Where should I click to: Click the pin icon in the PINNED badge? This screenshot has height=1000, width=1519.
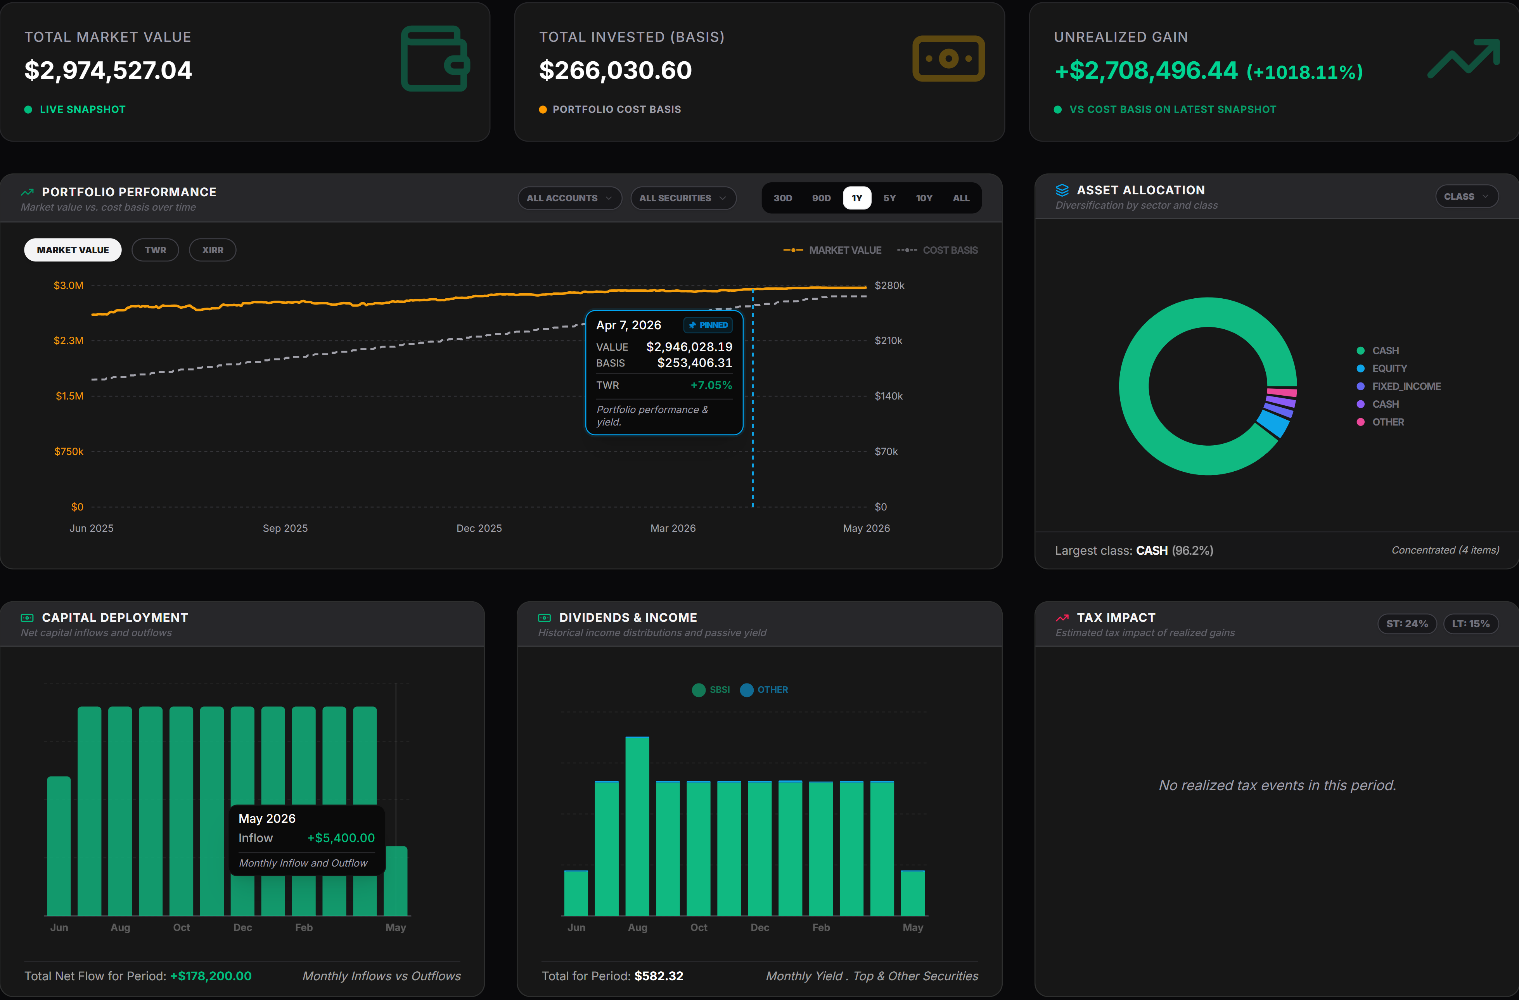[x=692, y=325]
